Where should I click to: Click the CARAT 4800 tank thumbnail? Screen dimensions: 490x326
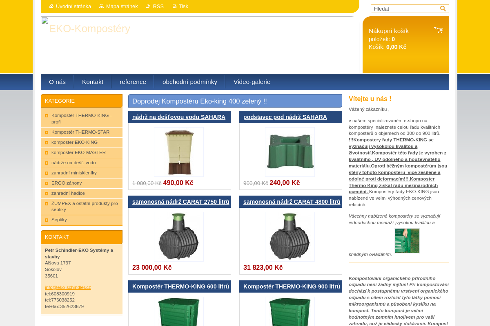pyautogui.click(x=290, y=237)
